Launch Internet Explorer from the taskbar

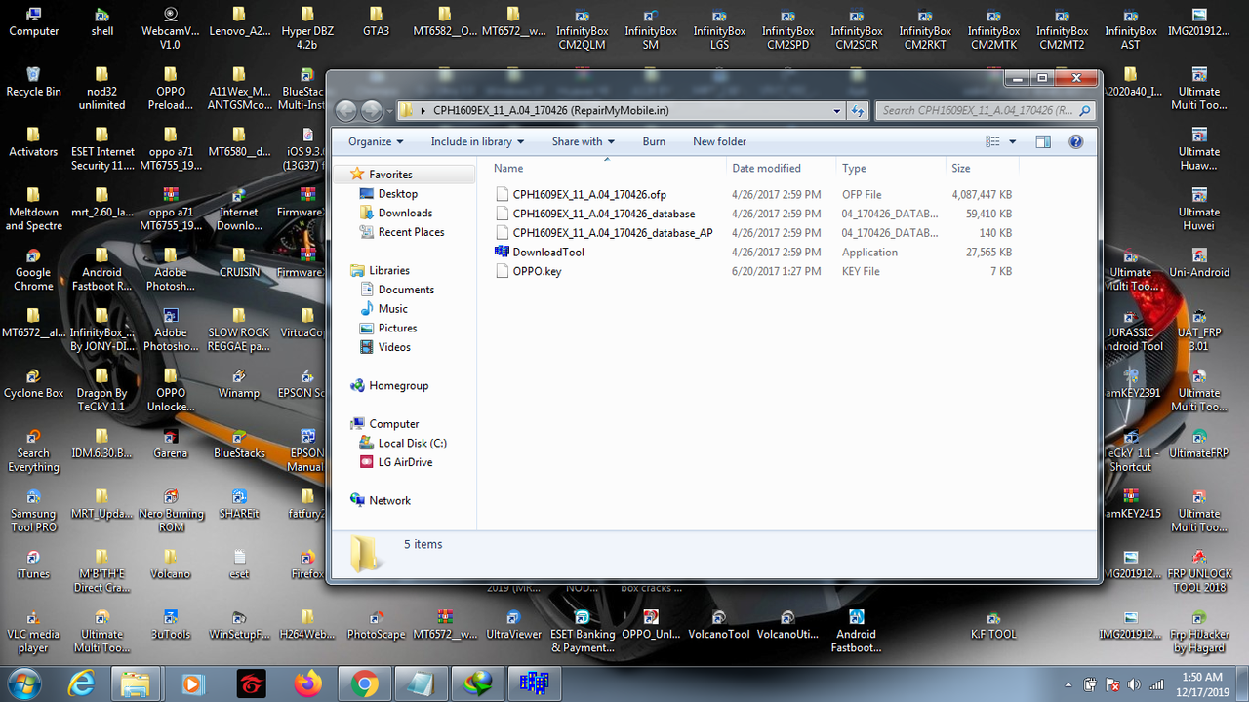(82, 683)
